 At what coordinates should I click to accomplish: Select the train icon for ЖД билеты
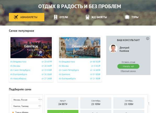point(88,17)
